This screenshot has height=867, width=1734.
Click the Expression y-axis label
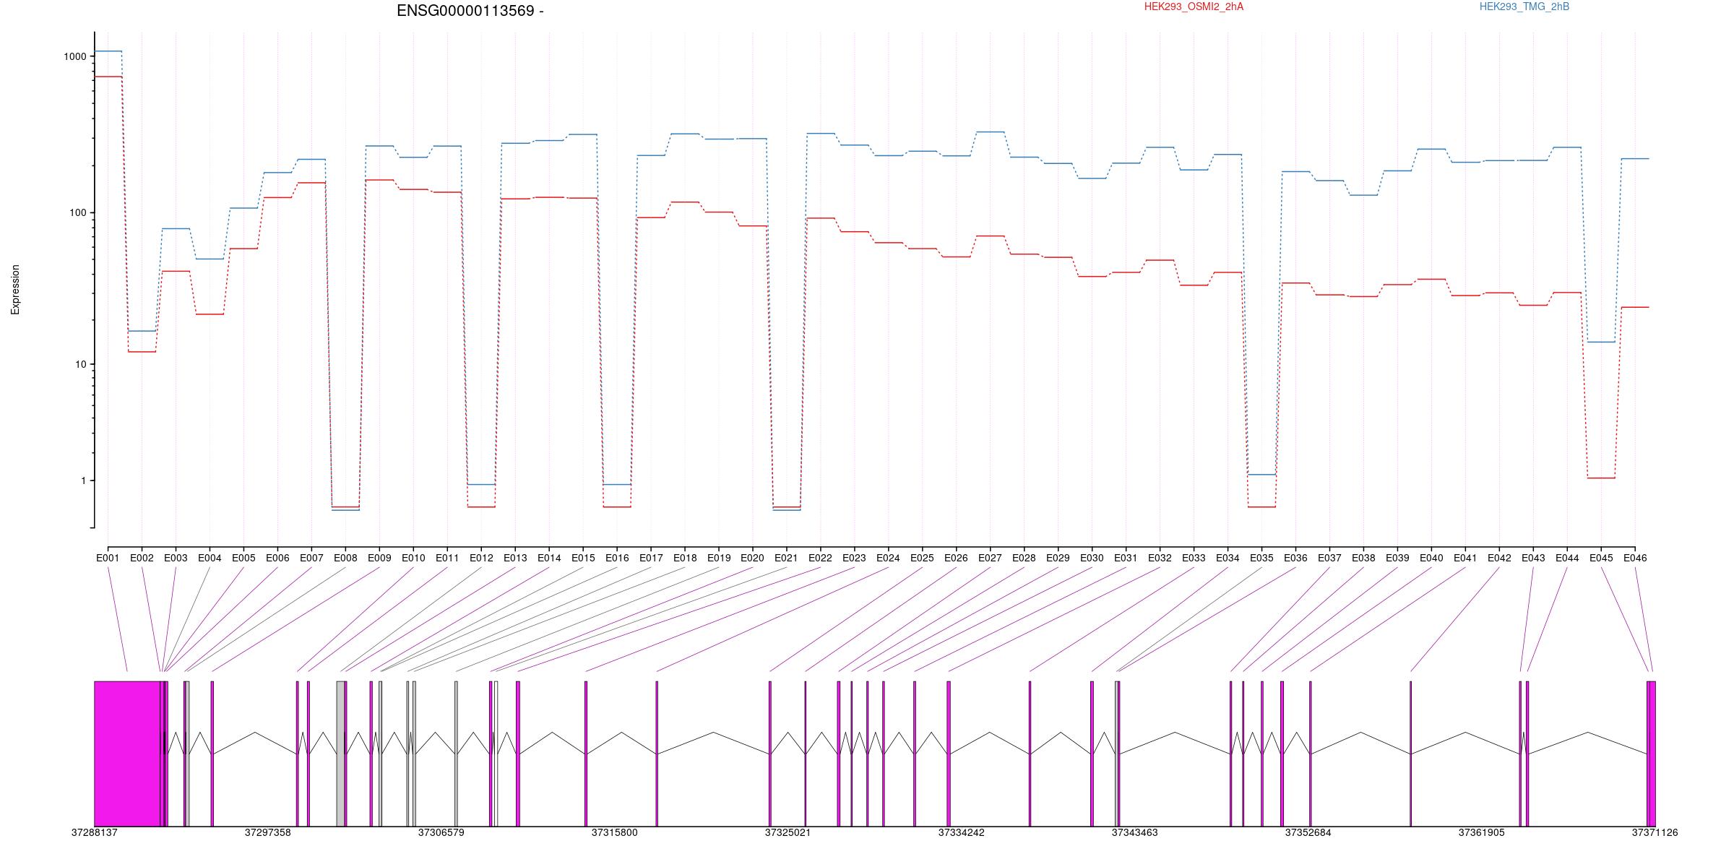15,290
